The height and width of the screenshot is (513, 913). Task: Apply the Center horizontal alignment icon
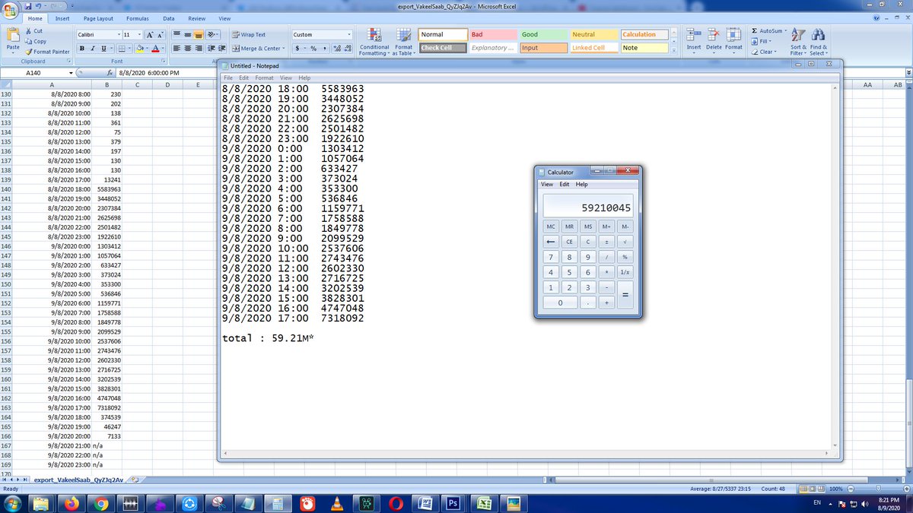coord(188,48)
